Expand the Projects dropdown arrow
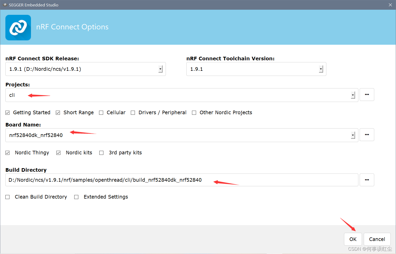 (x=353, y=95)
